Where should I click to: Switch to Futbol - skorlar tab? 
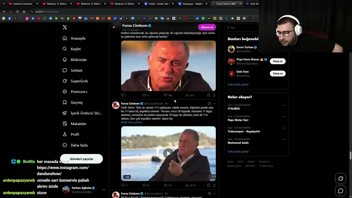(x=159, y=4)
